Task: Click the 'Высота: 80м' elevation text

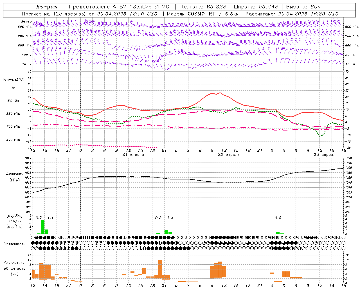Action: coord(303,7)
